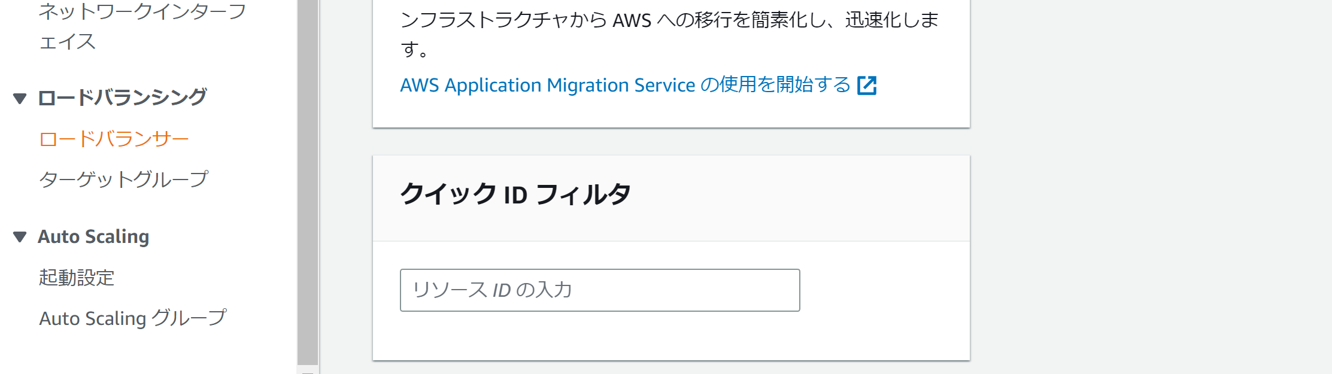Collapse the ロードバランシング section triangle
Image resolution: width=1332 pixels, height=374 pixels.
click(20, 98)
